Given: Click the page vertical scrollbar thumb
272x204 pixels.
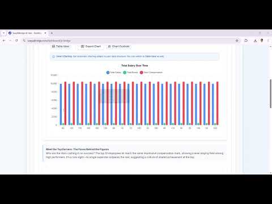Looking at the screenshot, I should (x=270, y=93).
